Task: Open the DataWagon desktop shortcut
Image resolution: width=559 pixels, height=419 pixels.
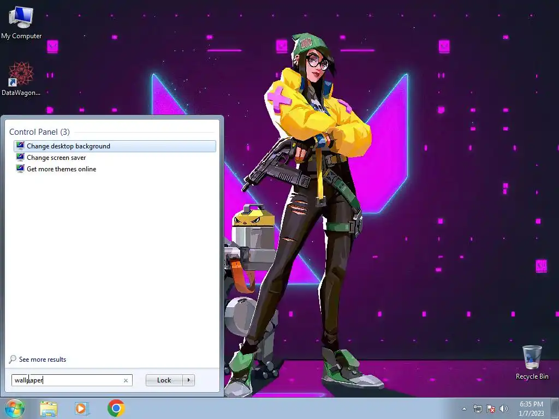Action: (21, 79)
